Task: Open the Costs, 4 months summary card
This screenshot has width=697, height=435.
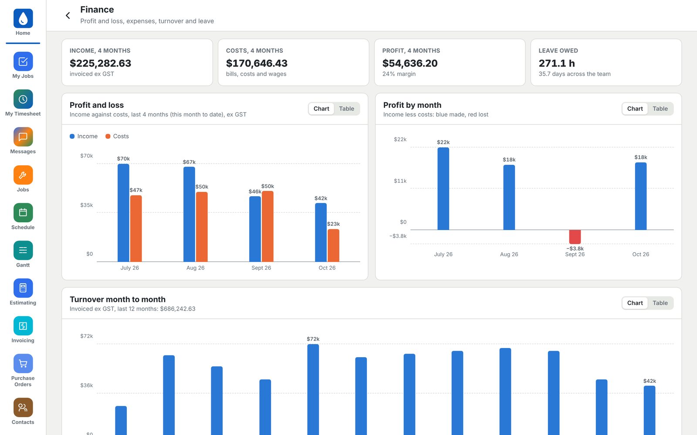Action: pyautogui.click(x=294, y=62)
